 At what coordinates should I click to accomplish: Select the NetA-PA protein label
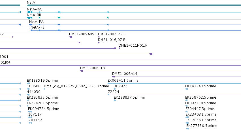(36, 21)
